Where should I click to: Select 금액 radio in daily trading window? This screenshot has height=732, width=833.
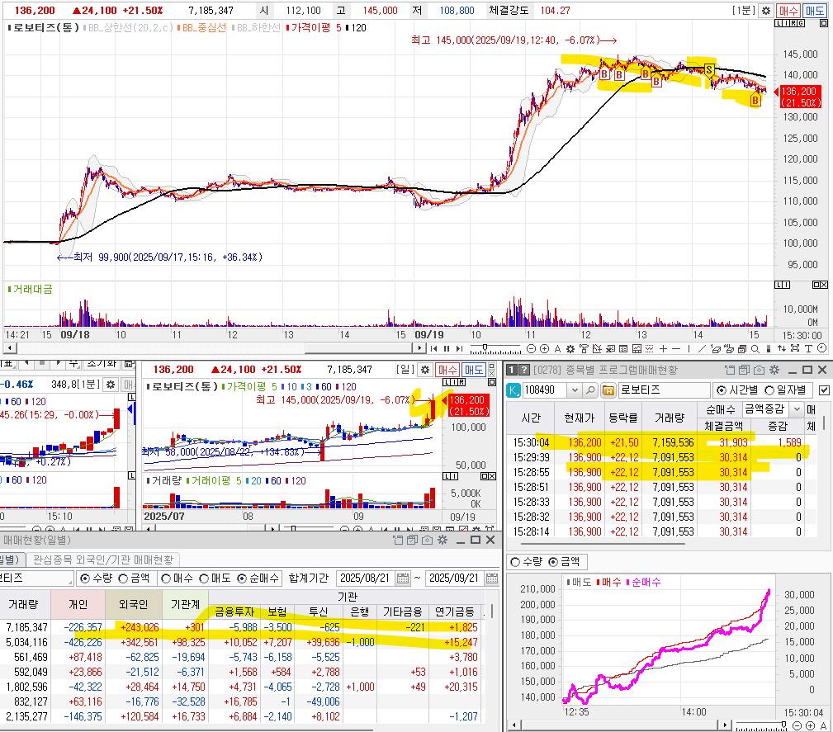point(123,579)
